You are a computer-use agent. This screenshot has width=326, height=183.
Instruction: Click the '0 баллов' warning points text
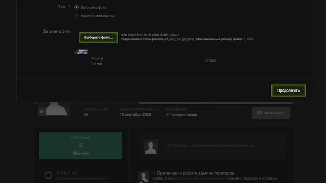pyautogui.click(x=67, y=173)
